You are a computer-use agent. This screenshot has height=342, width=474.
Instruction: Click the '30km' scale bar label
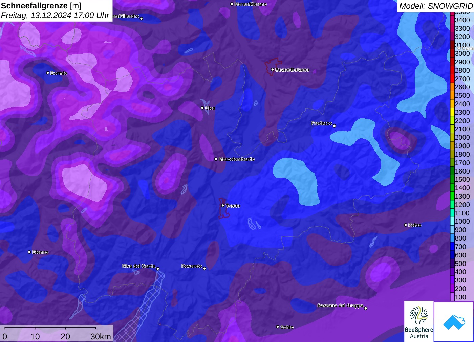click(x=101, y=336)
